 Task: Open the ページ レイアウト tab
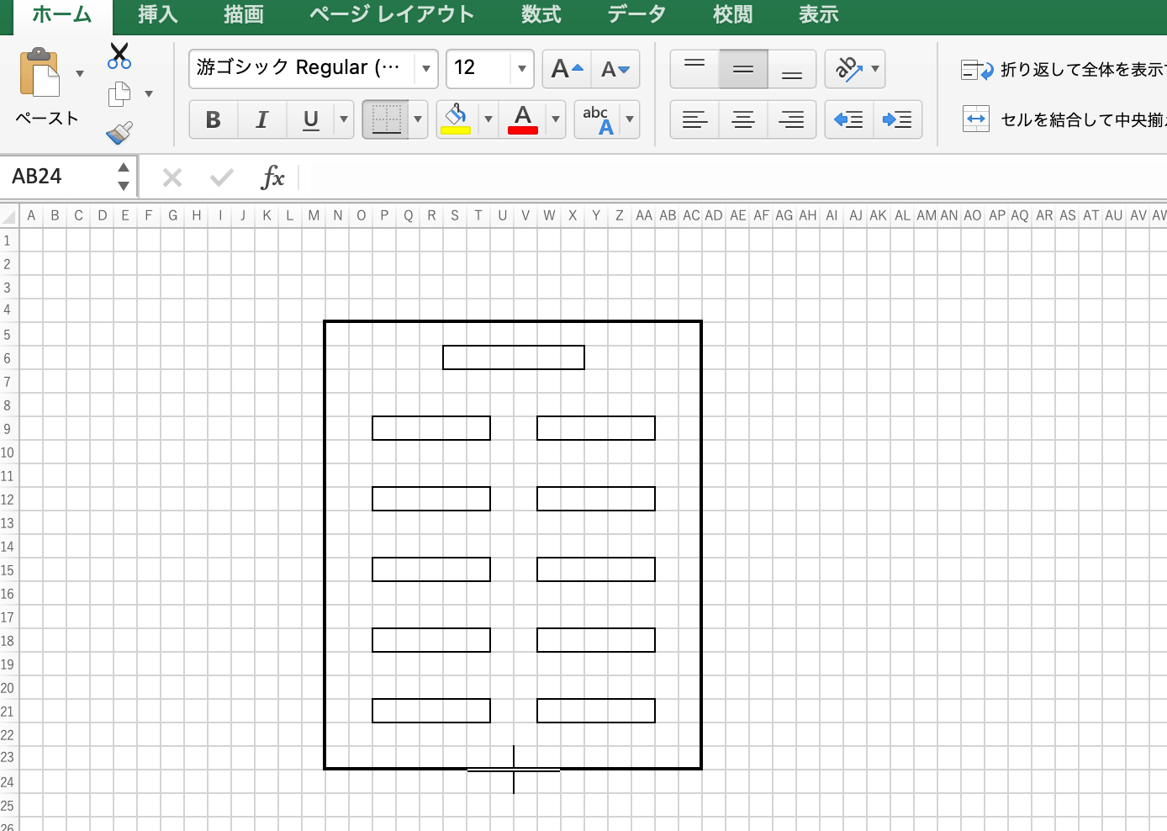pyautogui.click(x=392, y=14)
